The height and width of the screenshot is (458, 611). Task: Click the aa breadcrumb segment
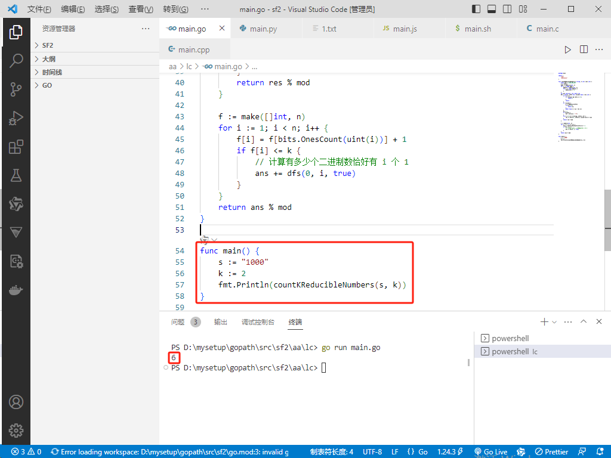pyautogui.click(x=172, y=67)
